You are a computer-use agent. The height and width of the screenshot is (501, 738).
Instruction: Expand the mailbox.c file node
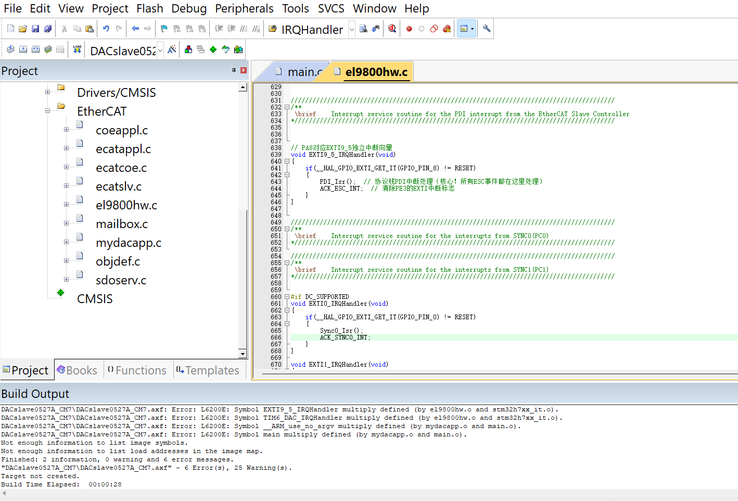click(66, 223)
